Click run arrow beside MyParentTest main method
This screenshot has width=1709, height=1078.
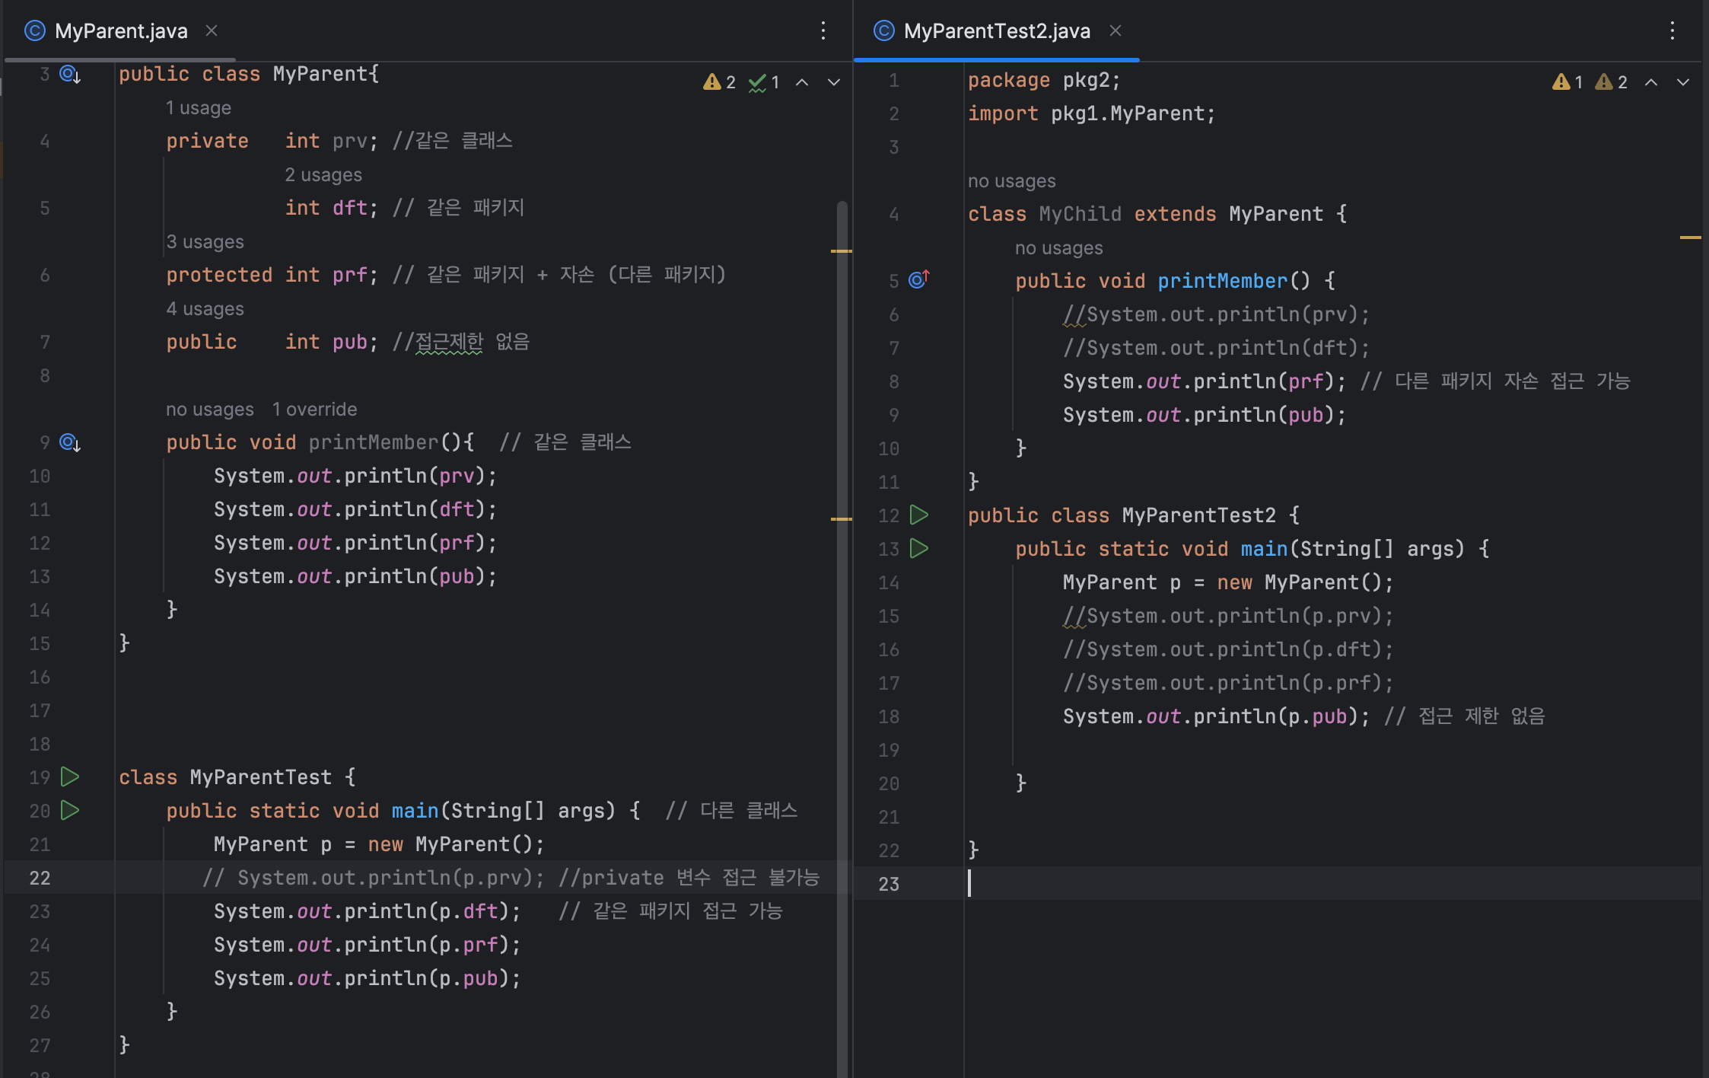[70, 810]
